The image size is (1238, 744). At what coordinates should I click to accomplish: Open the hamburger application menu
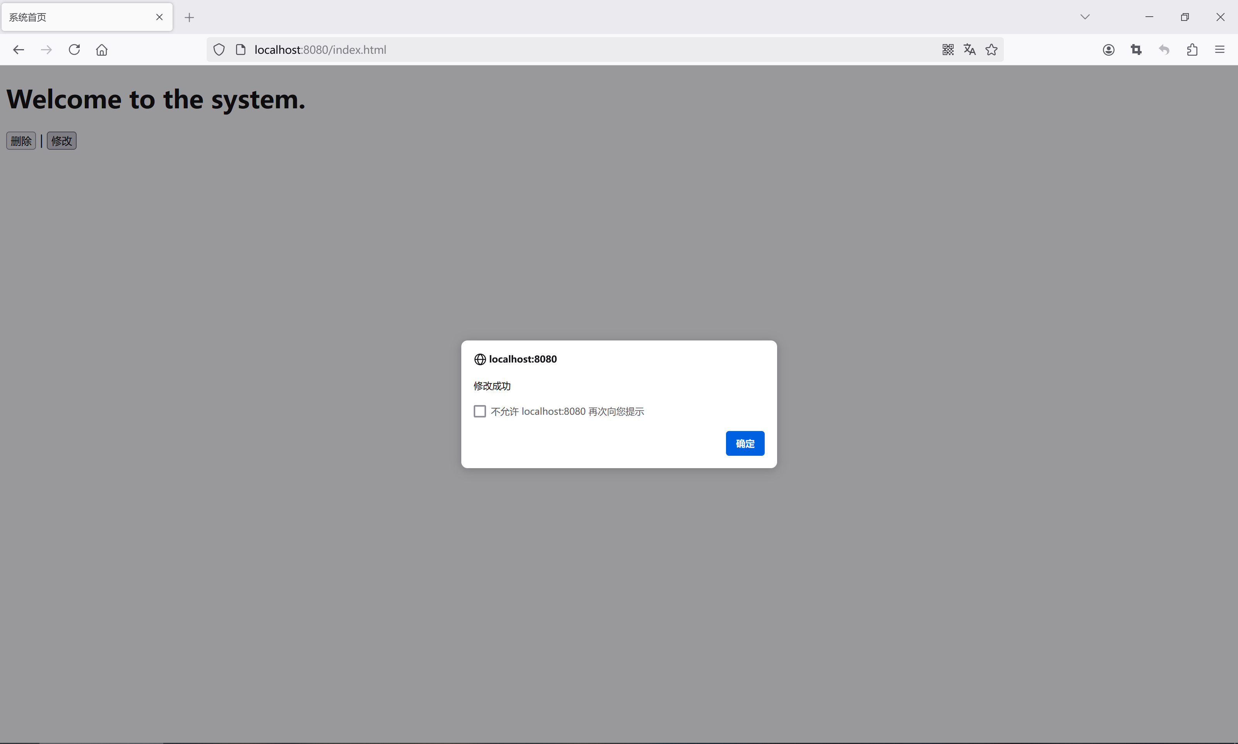click(1220, 50)
